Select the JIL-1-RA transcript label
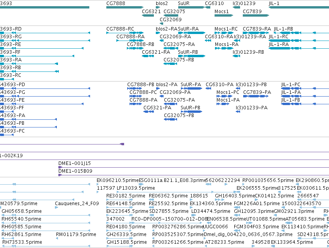The image size is (329, 248). click(279, 44)
